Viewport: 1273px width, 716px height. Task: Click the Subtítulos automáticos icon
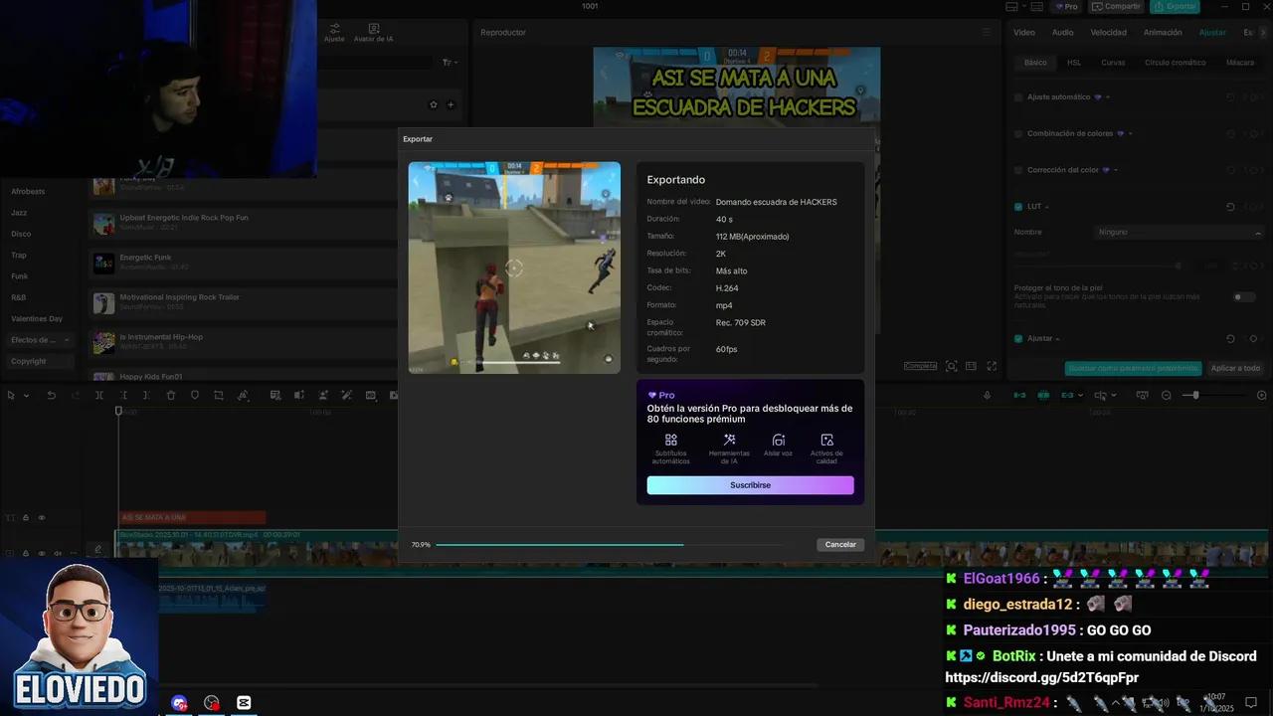[x=670, y=440]
